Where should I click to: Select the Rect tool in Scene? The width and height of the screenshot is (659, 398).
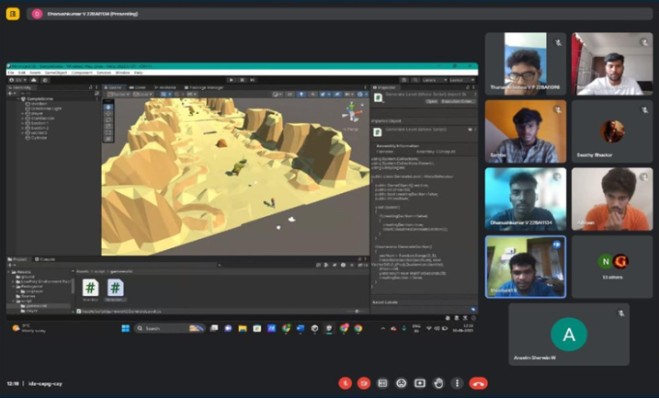pyautogui.click(x=108, y=132)
